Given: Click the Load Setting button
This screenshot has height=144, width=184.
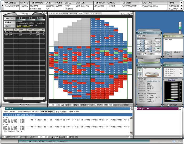Looking at the screenshot, I should coord(10,19).
